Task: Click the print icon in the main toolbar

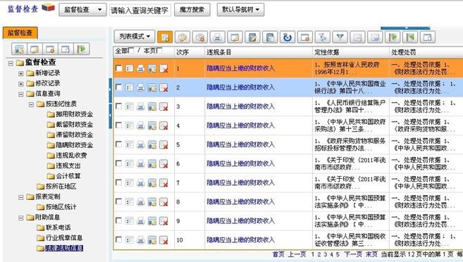Action: (217, 37)
